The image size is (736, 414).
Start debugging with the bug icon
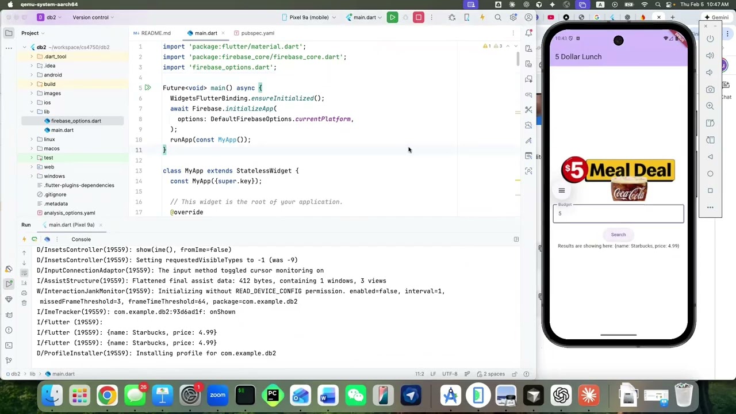[452, 17]
